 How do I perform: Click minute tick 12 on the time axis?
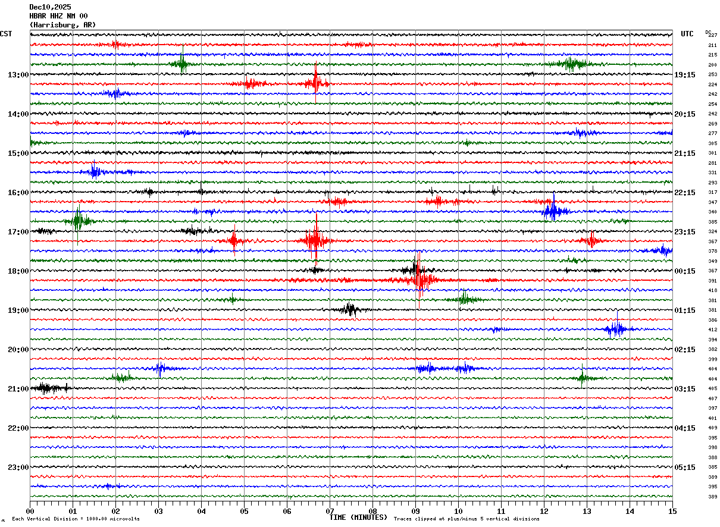[x=544, y=511]
